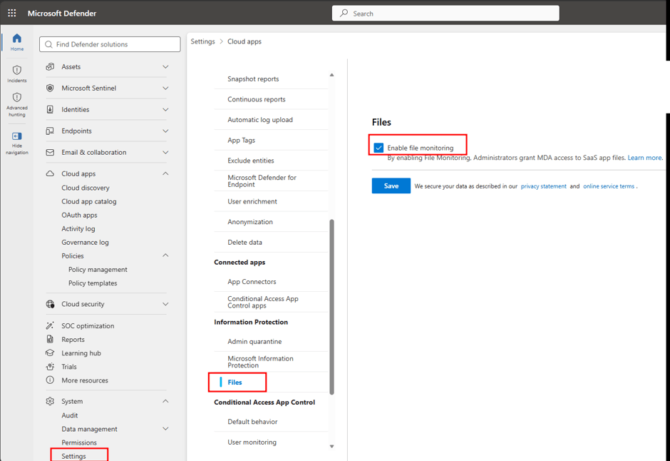Click scroll down arrow in settings list
This screenshot has width=670, height=461.
tap(331, 447)
